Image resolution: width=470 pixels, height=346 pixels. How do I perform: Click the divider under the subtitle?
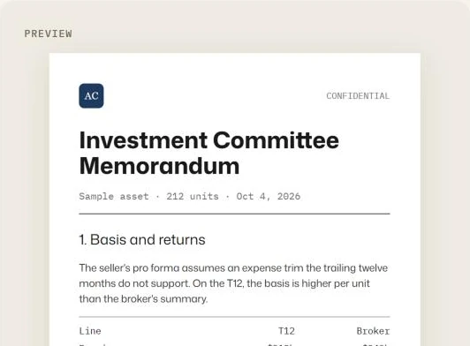234,214
